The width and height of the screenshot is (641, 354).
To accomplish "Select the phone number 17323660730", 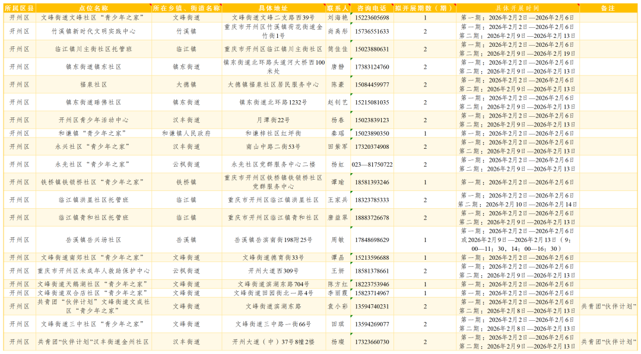I will 372,342.
